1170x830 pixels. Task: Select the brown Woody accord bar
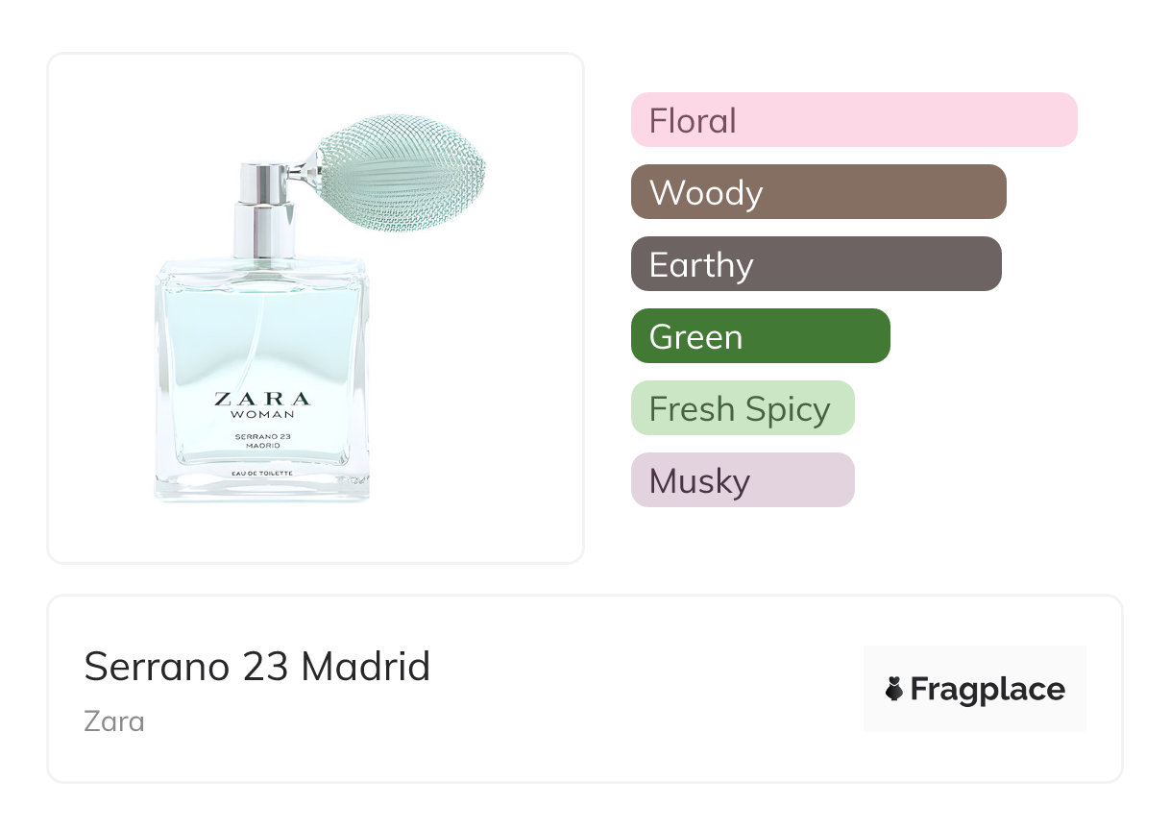817,192
